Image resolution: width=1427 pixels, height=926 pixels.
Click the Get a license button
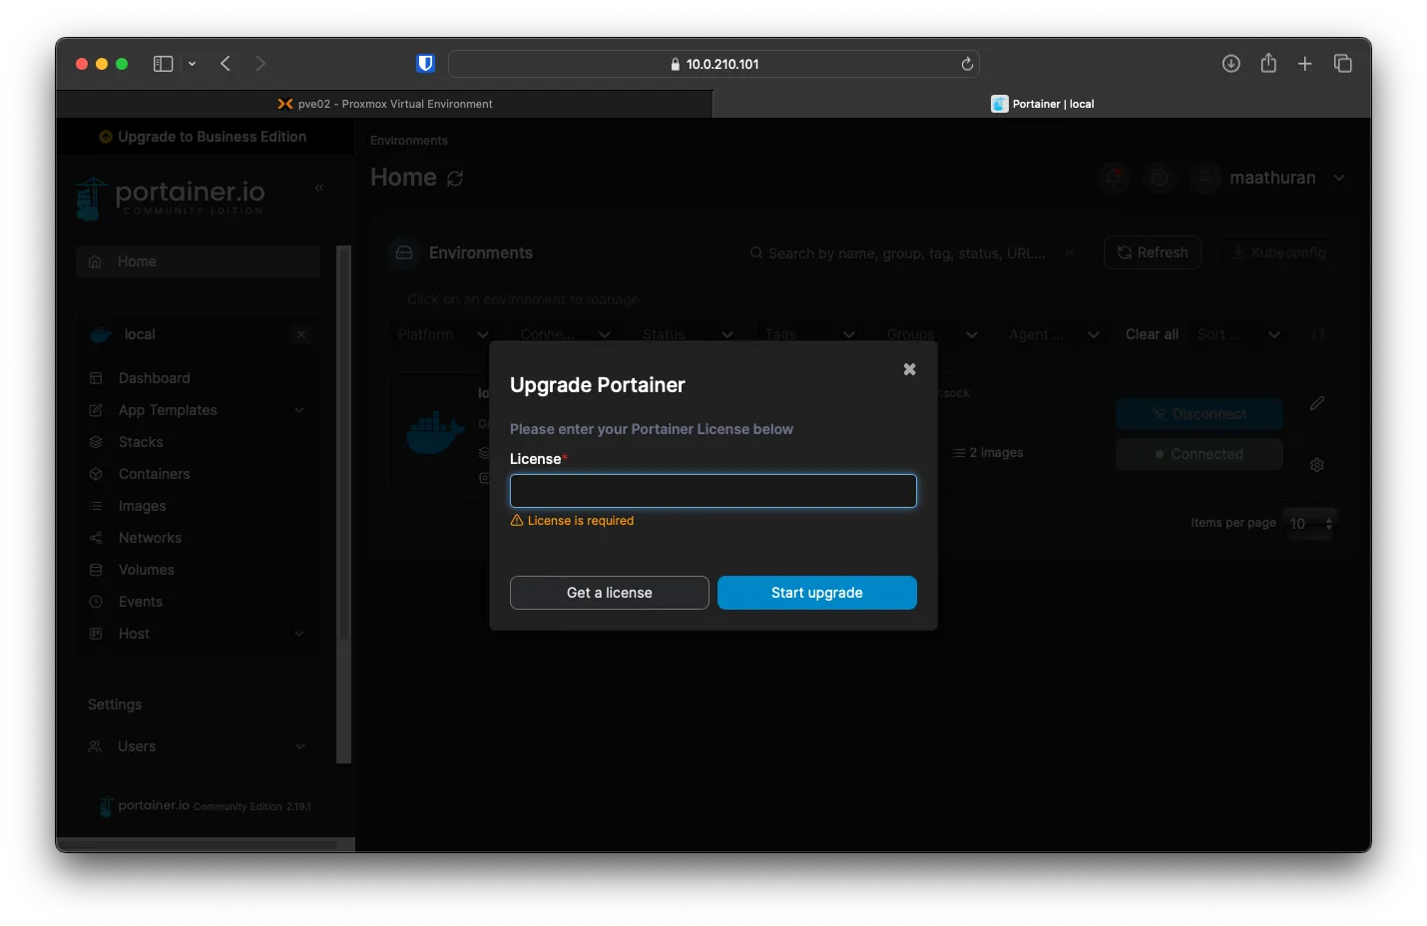coord(609,593)
